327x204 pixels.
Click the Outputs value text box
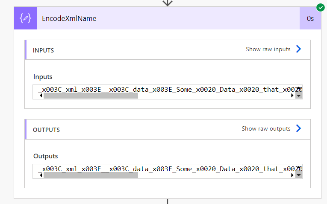pos(168,171)
